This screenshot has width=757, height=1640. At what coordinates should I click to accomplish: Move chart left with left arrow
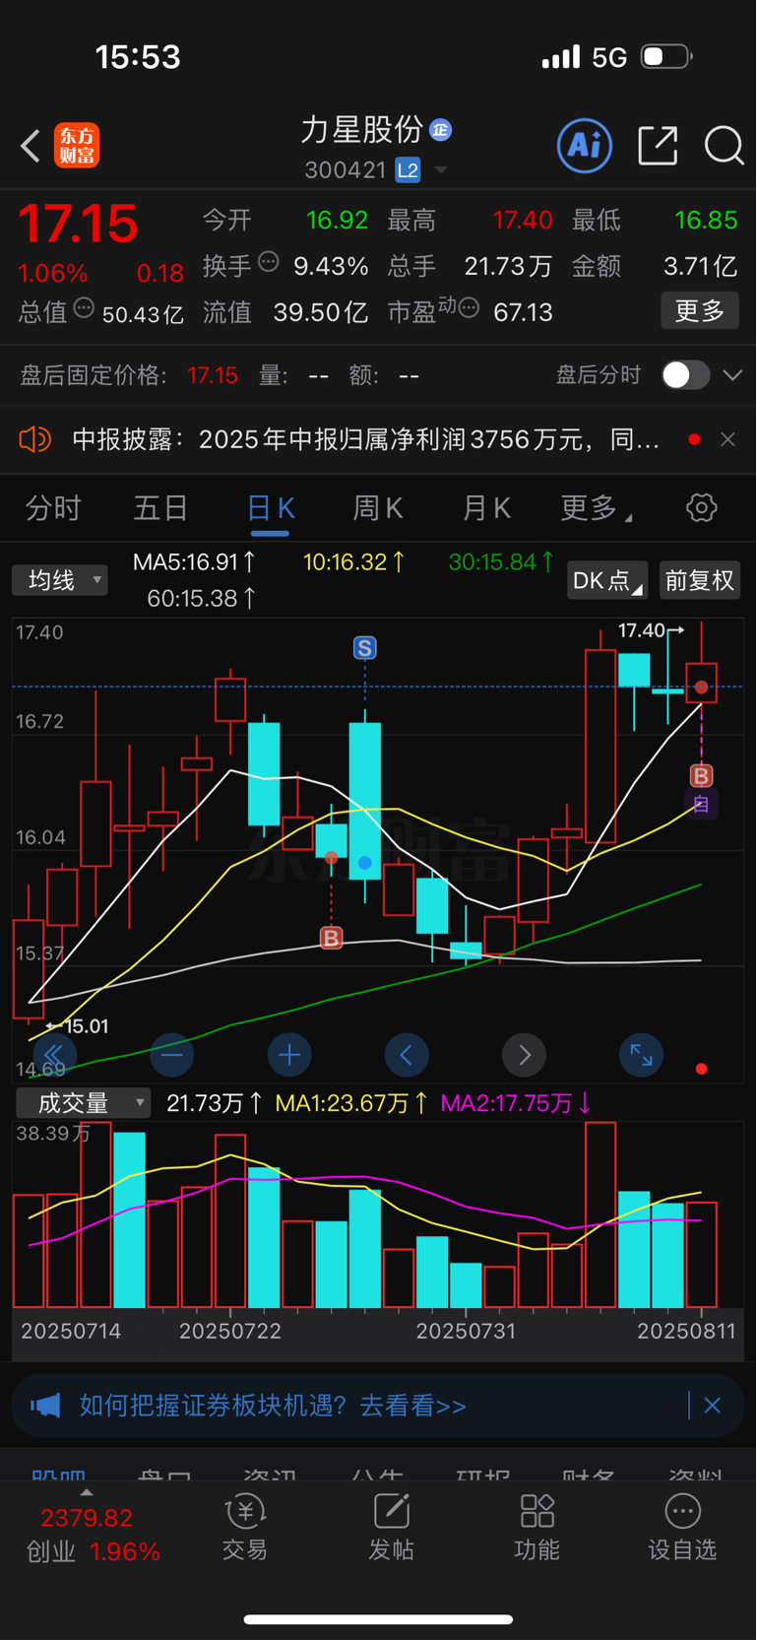coord(407,1055)
